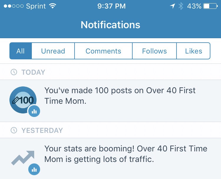Switch to the Unread filter tab
This screenshot has height=179, width=221.
(53, 51)
